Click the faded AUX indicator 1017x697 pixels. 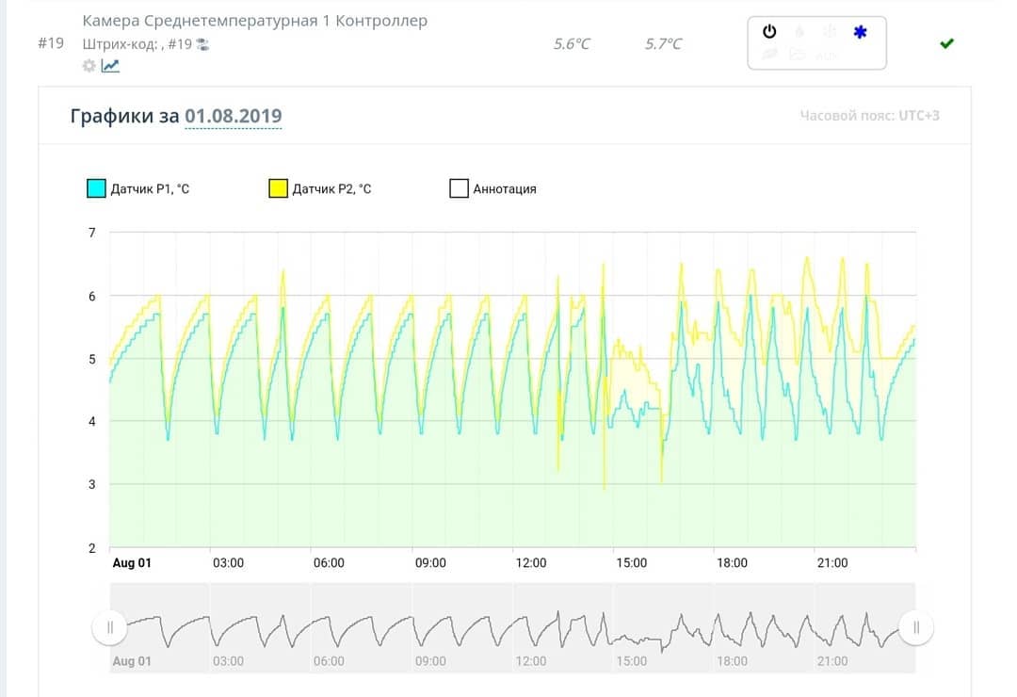point(826,57)
